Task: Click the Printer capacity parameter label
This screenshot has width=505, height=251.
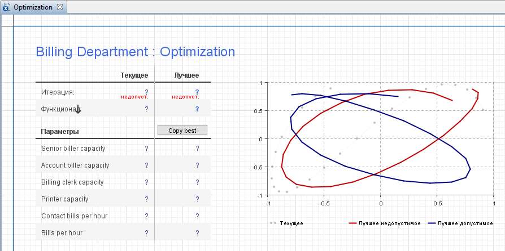Action: point(64,199)
